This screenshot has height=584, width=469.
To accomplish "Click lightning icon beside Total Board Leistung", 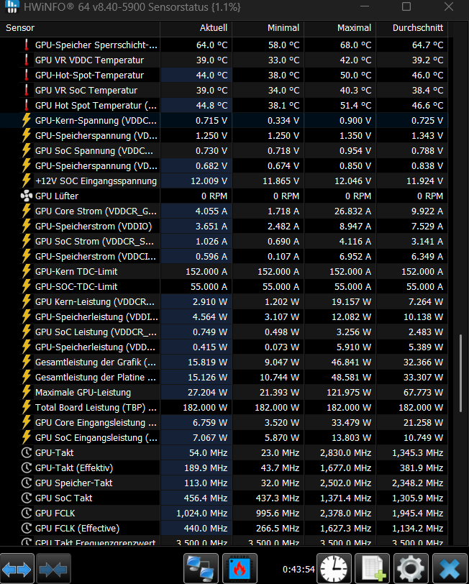I will [27, 408].
